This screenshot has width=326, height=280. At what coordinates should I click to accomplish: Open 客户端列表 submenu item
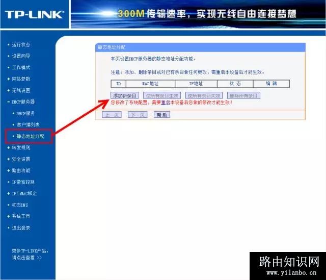[x=28, y=124]
